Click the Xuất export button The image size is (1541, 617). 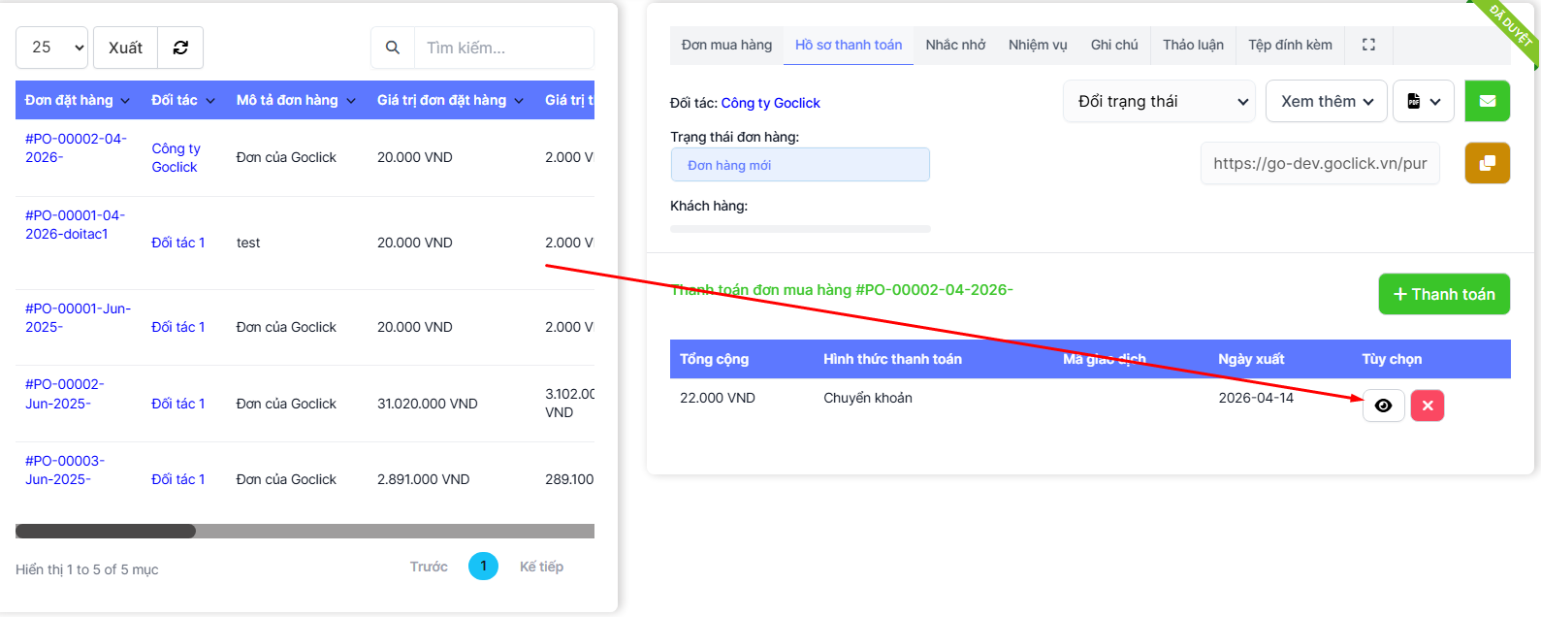click(x=125, y=48)
